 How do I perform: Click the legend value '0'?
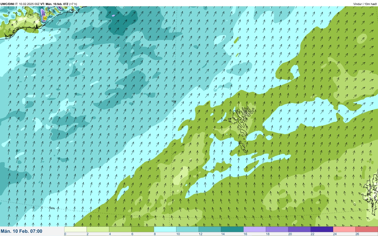[x=65, y=234]
